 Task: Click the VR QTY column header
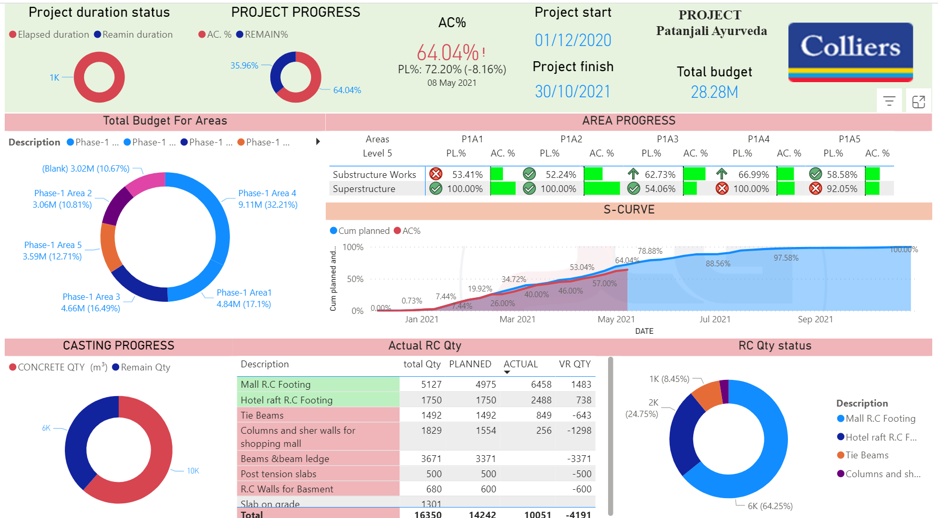575,364
